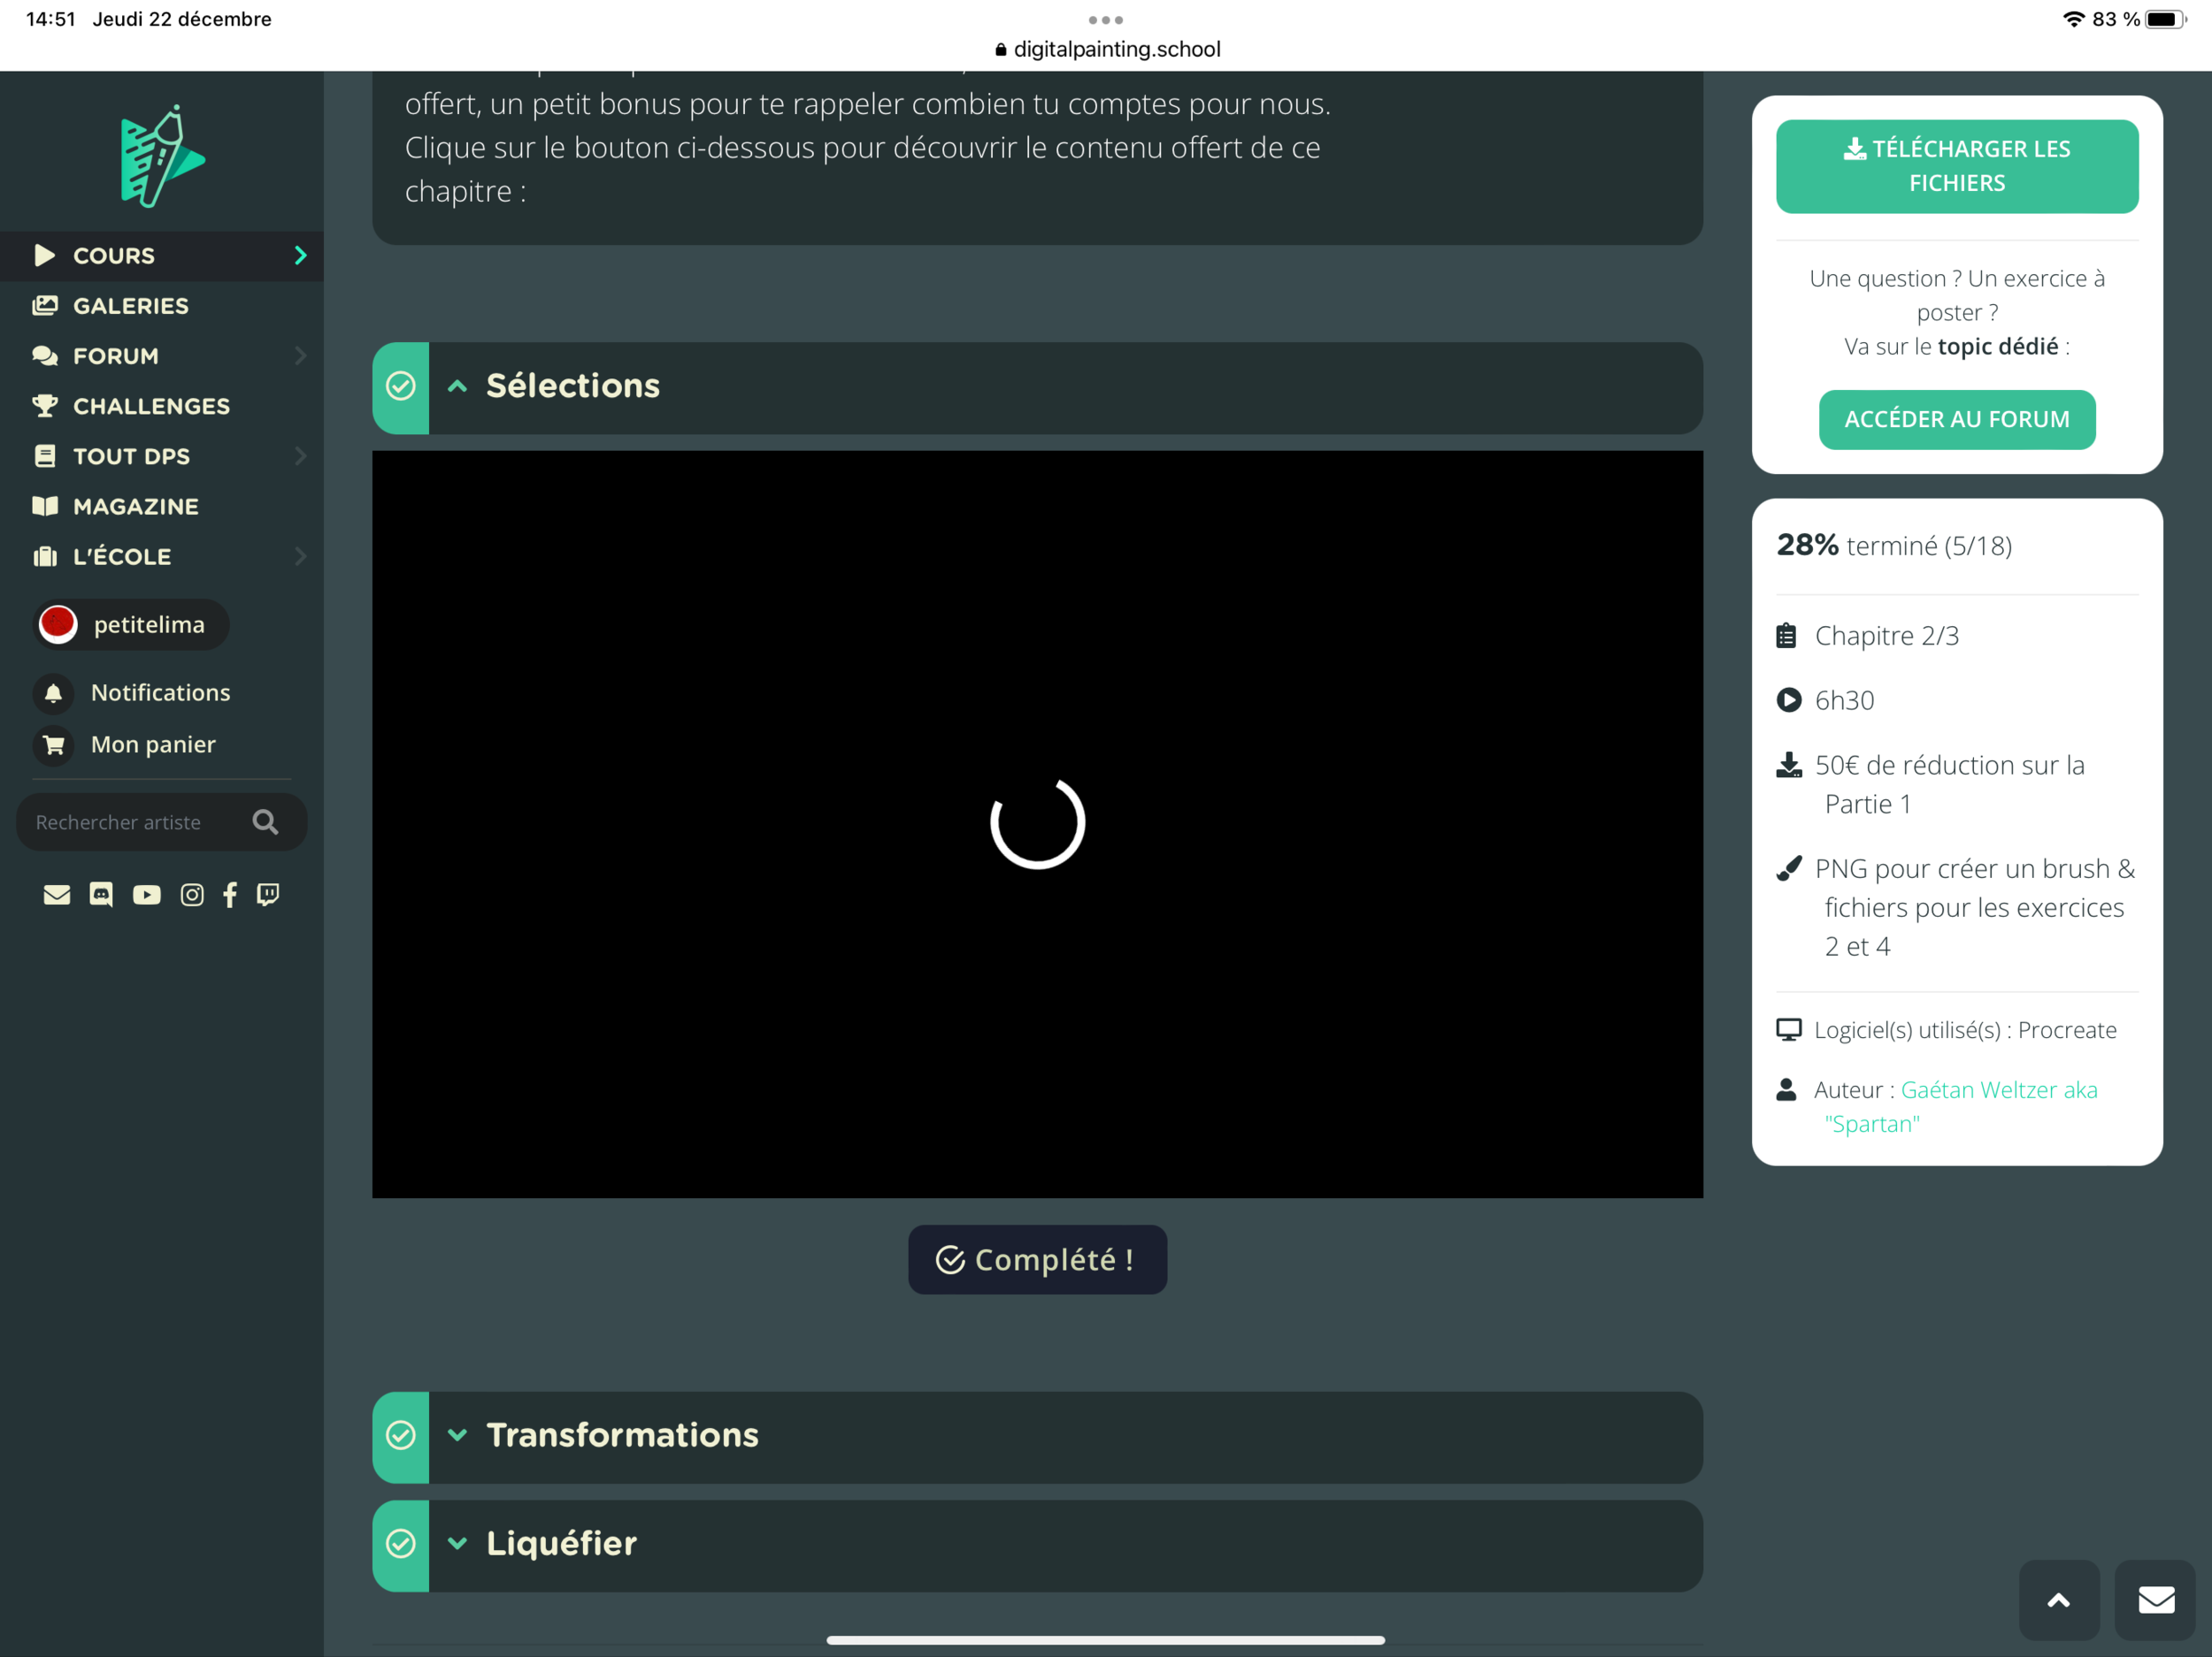2212x1657 pixels.
Task: Open the COURS menu item
Action: [x=114, y=256]
